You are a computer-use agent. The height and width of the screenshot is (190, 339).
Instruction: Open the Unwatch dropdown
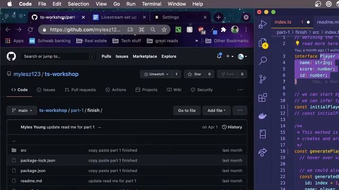point(156,74)
